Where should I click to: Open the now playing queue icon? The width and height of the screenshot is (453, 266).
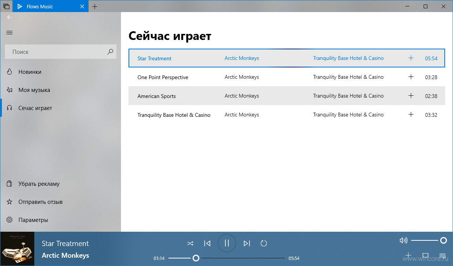pyautogui.click(x=442, y=255)
